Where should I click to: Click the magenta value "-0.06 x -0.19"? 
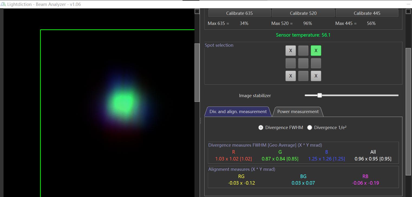tap(365, 183)
